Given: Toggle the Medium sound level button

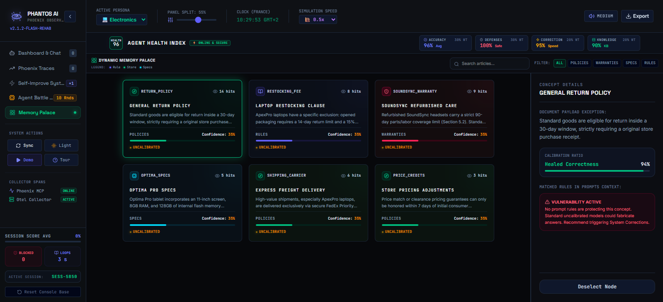Looking at the screenshot, I should tap(601, 16).
